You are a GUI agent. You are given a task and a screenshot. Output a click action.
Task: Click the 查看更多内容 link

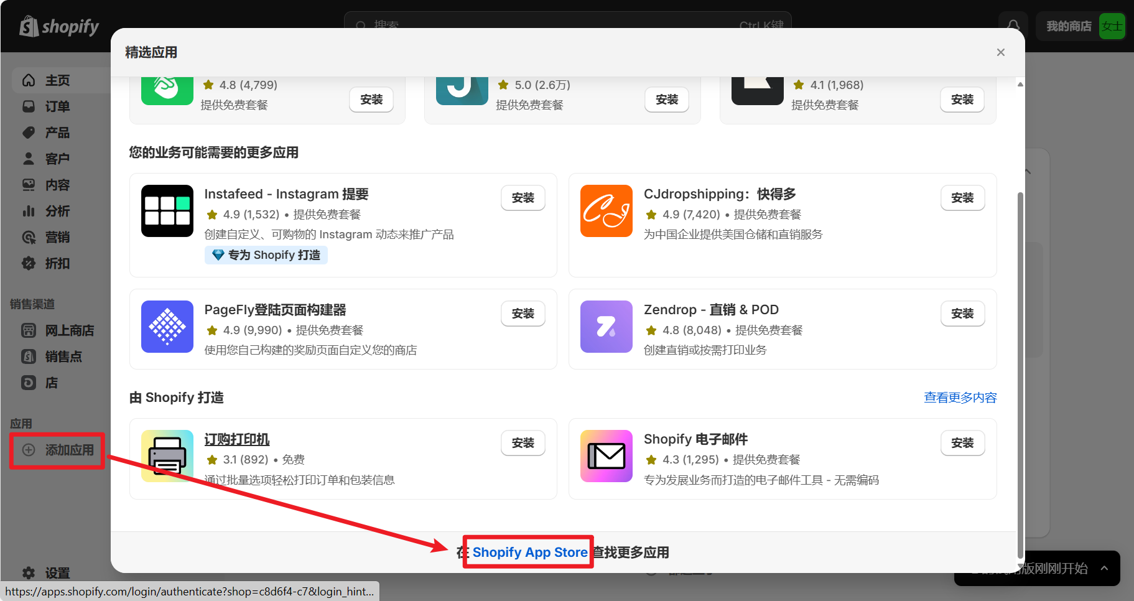coord(960,398)
